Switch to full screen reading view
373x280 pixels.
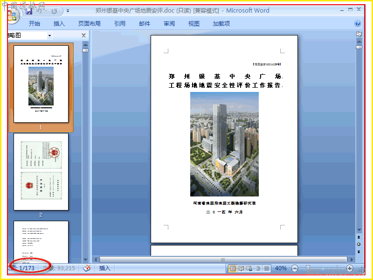(241, 269)
